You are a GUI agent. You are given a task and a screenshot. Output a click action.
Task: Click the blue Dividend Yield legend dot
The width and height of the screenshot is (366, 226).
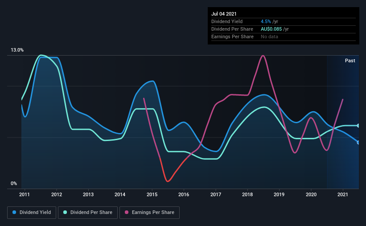[x=14, y=212]
